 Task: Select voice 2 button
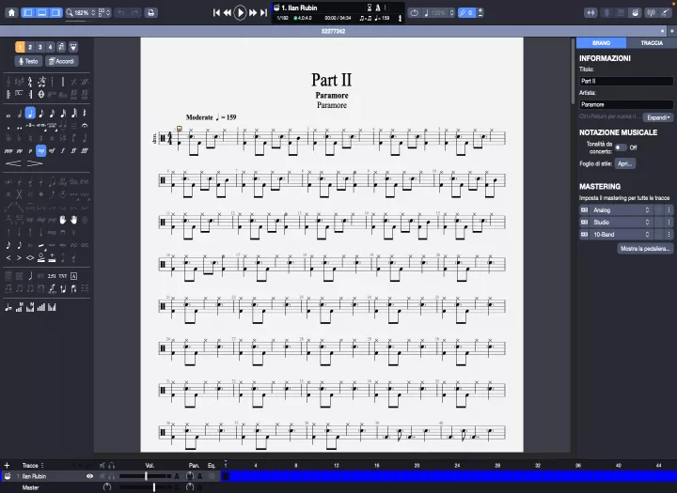coord(30,47)
